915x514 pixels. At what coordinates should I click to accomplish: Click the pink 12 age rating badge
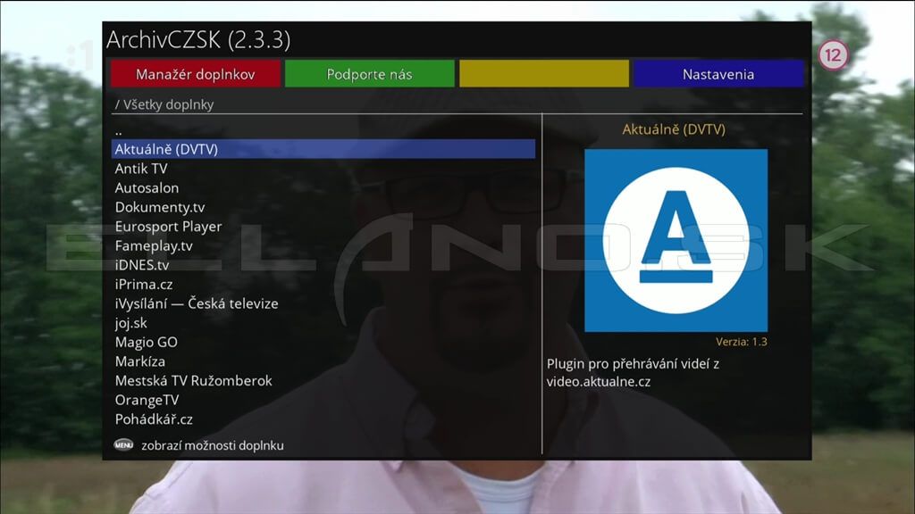[x=833, y=55]
